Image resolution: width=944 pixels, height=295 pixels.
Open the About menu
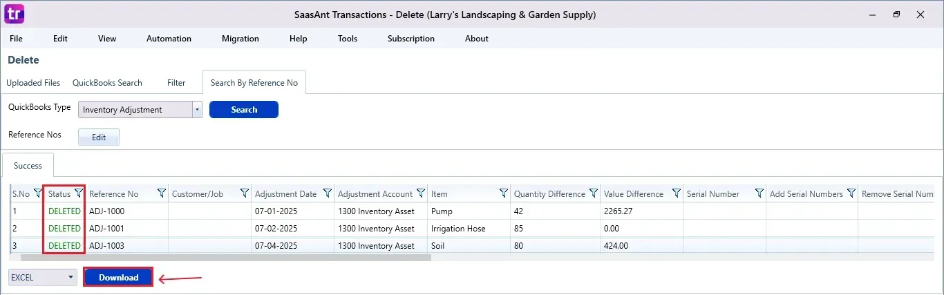[x=477, y=39]
